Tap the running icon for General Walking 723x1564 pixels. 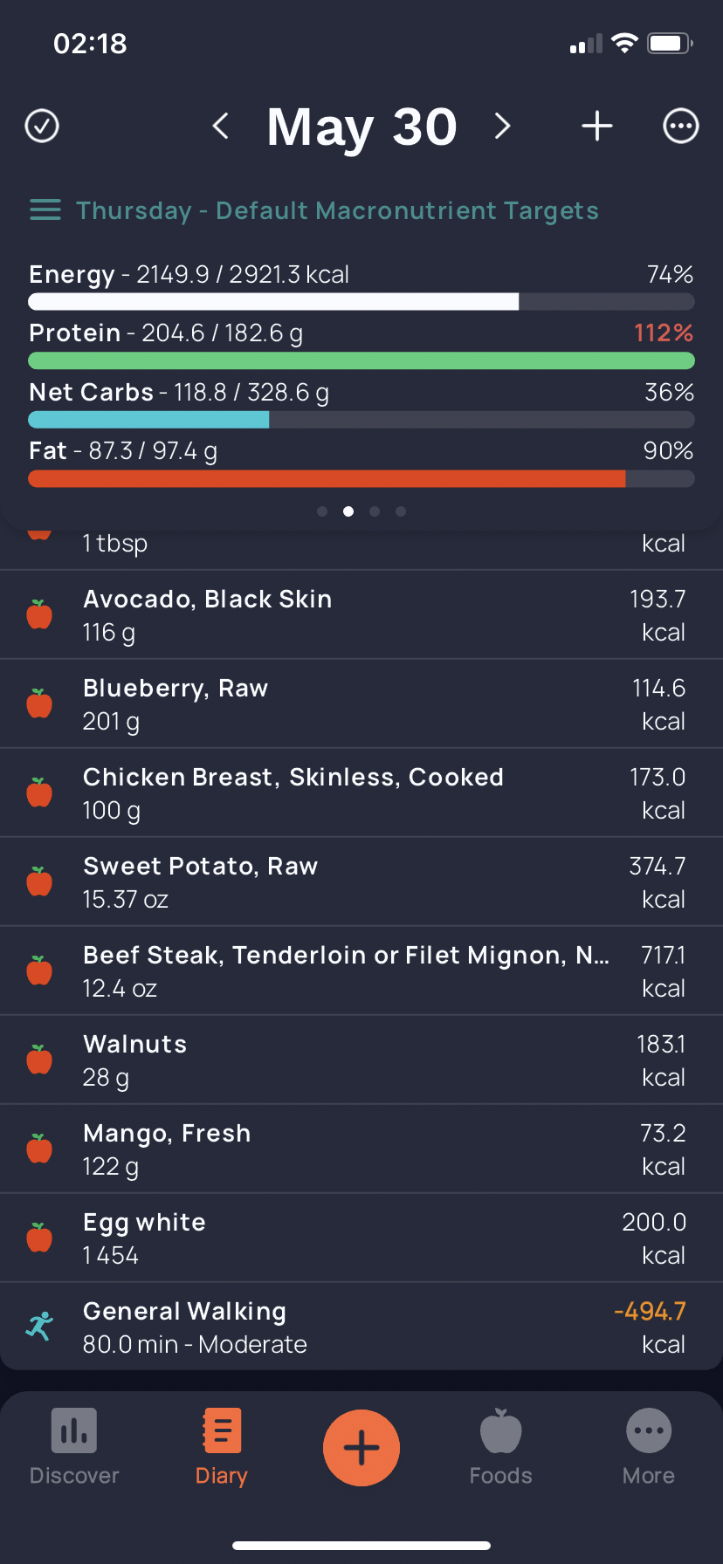(39, 1327)
